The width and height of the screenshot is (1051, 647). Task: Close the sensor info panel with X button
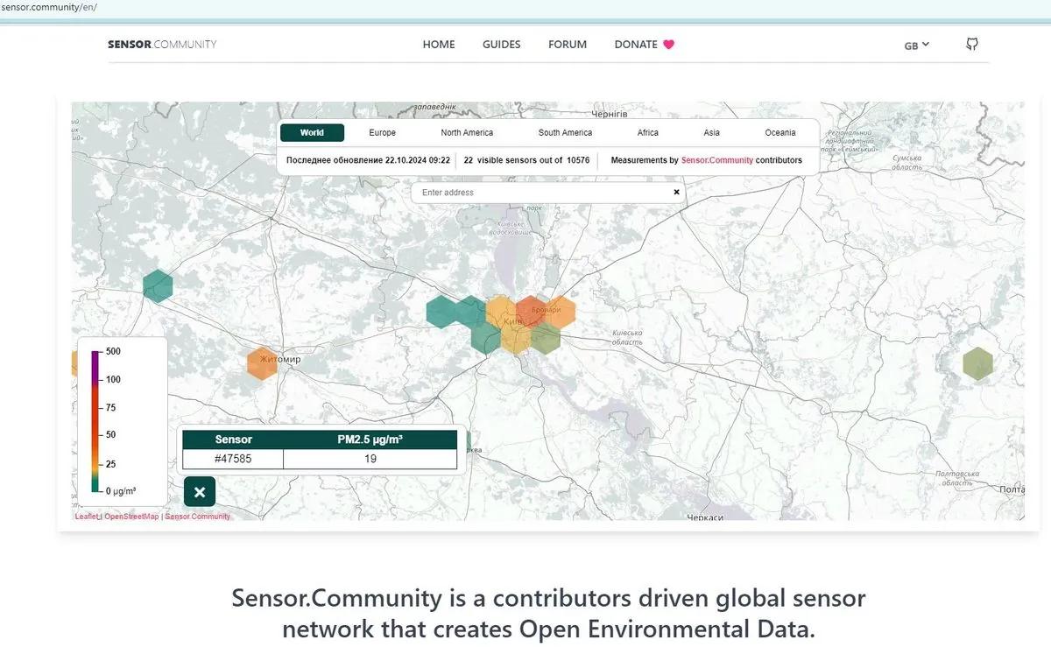click(200, 492)
